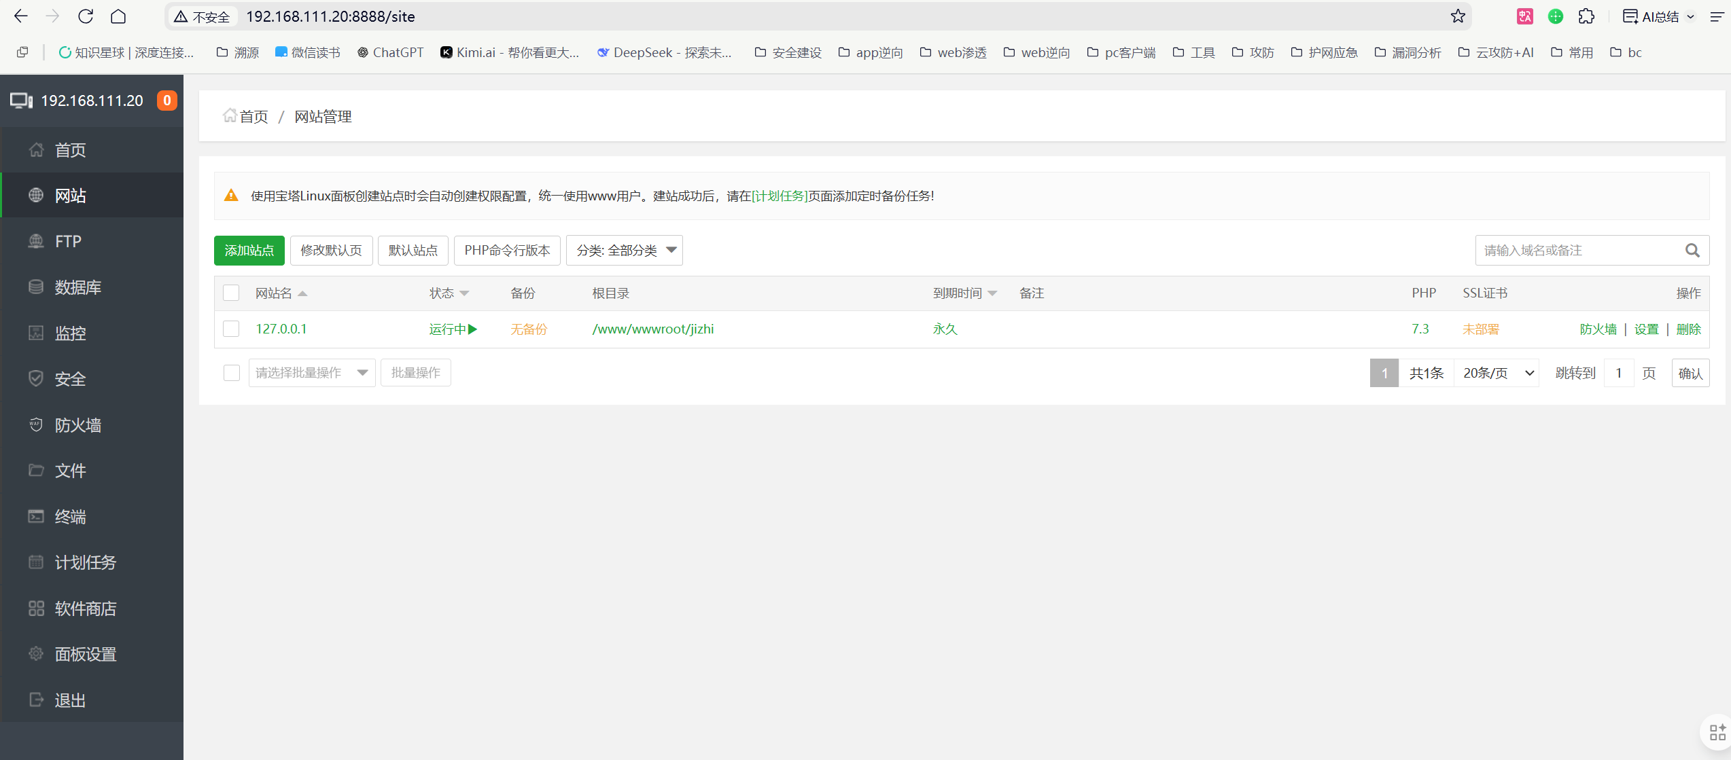This screenshot has width=1731, height=760.
Task: Open the FTP management panel
Action: [x=67, y=241]
